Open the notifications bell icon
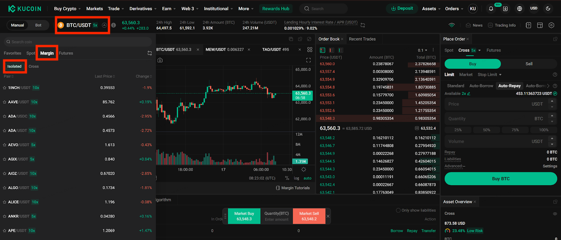Viewport: 561px width, 240px height. [491, 9]
